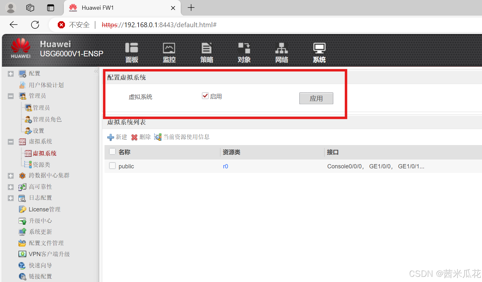Go back with browser back arrow

coord(14,25)
